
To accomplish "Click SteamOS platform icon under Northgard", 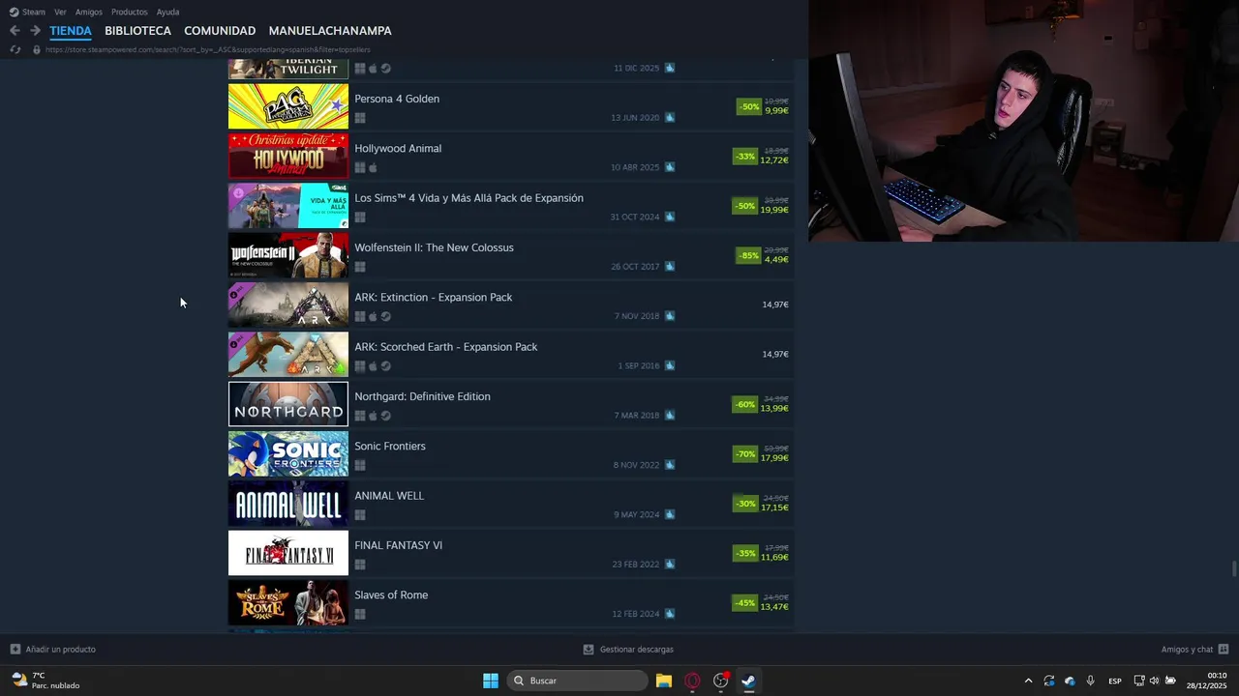I will tap(386, 416).
